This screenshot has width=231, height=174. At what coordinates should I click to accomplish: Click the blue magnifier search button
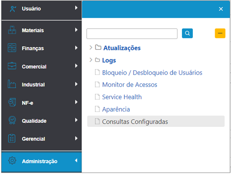click(x=187, y=33)
